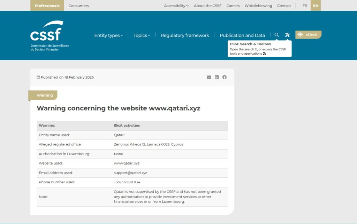Open the Accessibility dropdown
The image size is (357, 224).
176,6
